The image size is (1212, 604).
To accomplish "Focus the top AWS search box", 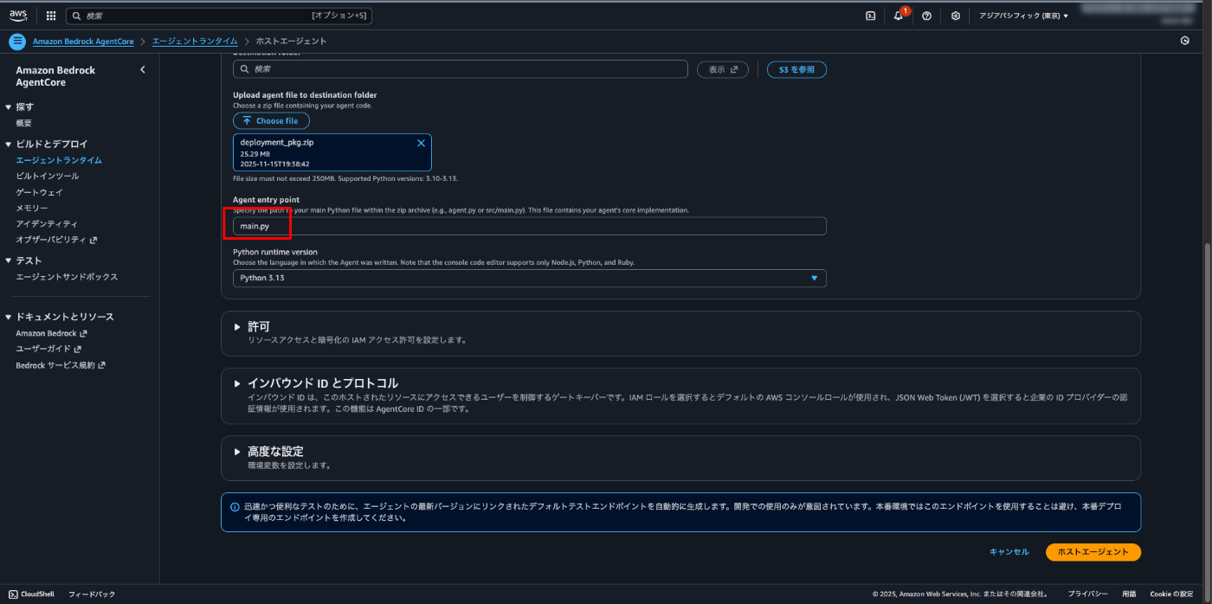I will 219,16.
